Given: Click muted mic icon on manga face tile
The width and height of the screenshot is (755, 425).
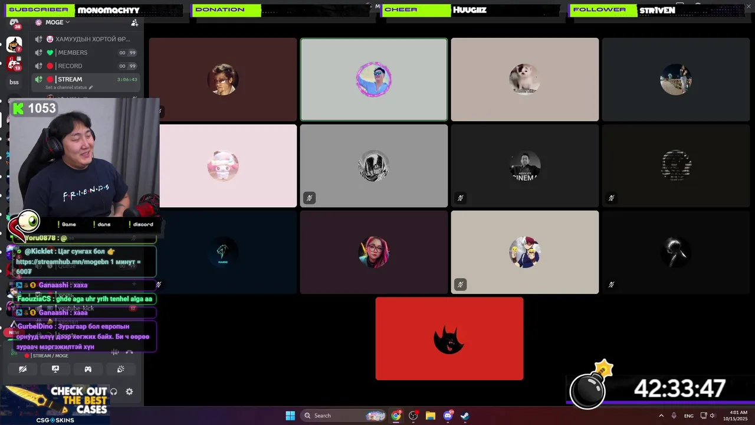Looking at the screenshot, I should click(x=309, y=198).
